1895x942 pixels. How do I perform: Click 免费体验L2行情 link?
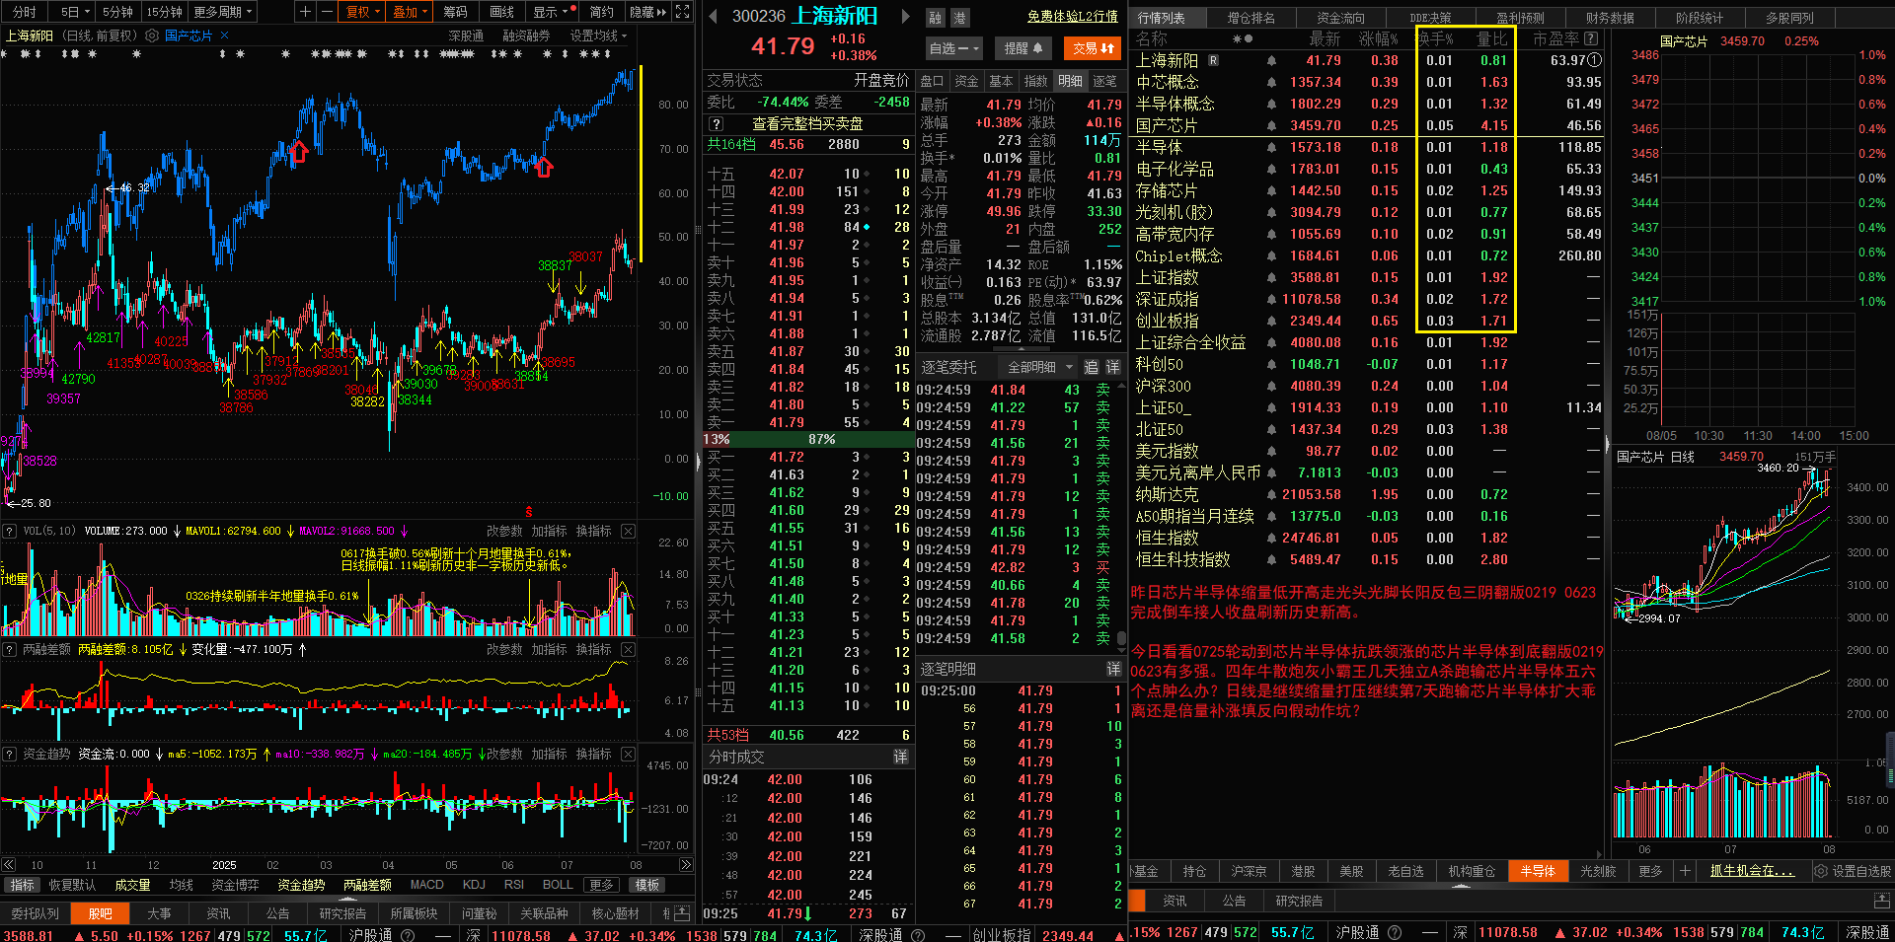1072,17
